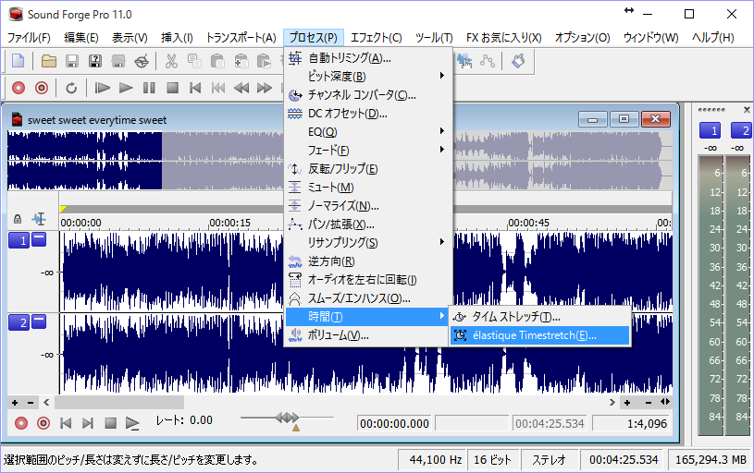754x473 pixels.
Task: Click Go to Start in transport toolbar
Action: [195, 88]
